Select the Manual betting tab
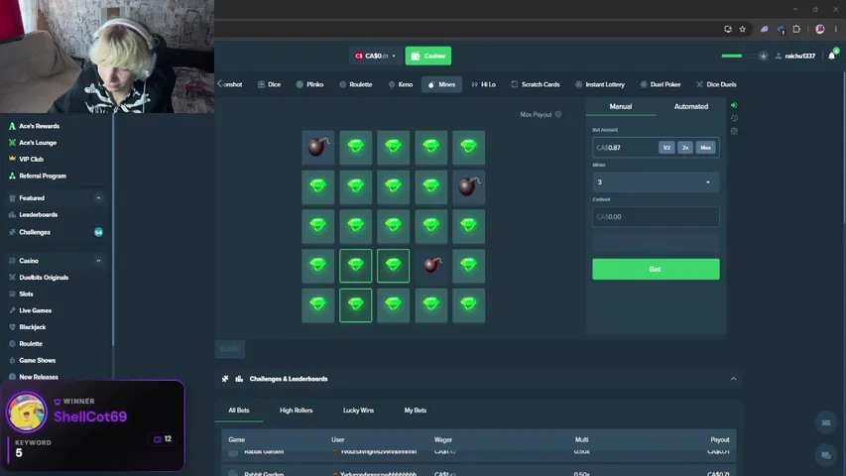This screenshot has height=476, width=846. 621,107
